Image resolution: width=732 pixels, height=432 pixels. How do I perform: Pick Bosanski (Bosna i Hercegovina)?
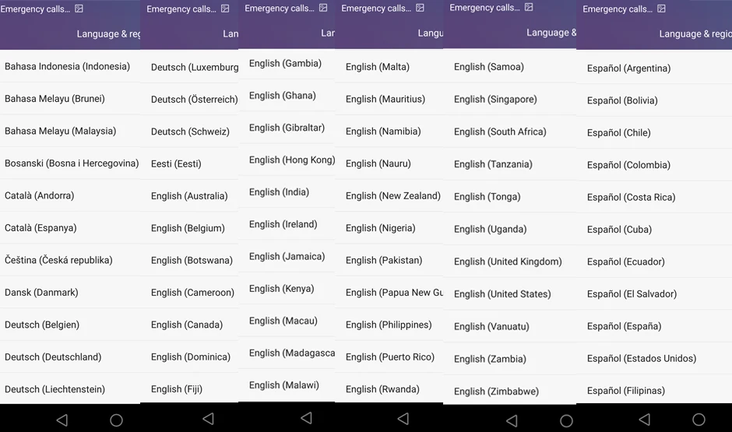(x=70, y=163)
